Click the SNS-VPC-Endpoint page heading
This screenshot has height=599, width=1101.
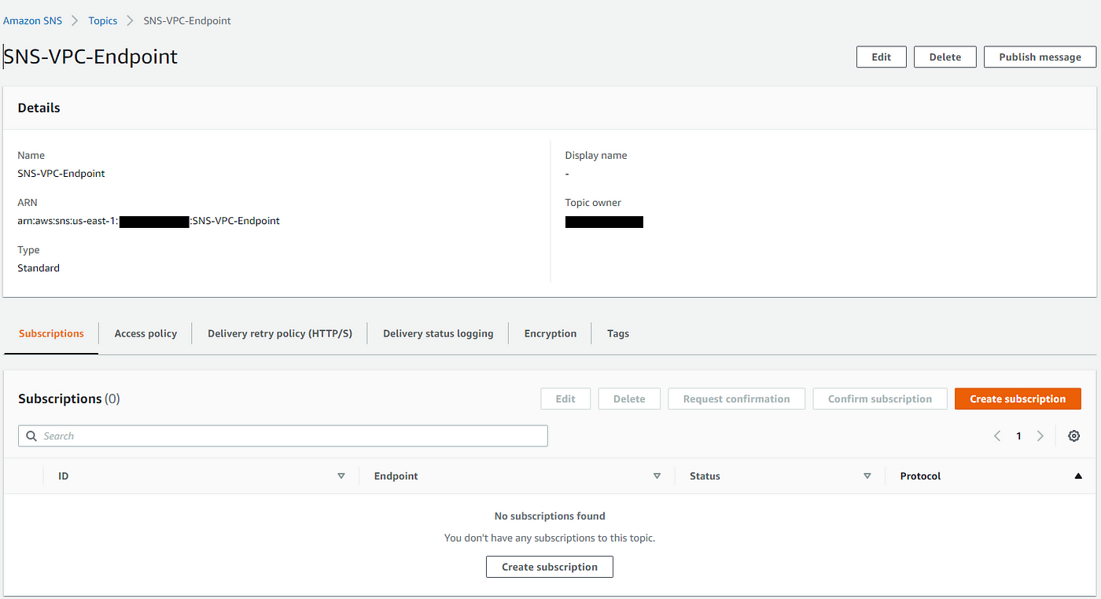pyautogui.click(x=90, y=57)
